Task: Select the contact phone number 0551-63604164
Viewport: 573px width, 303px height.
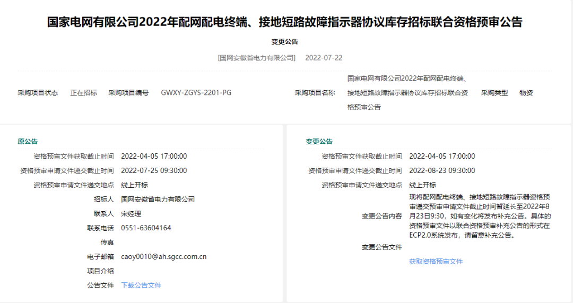Action: click(146, 228)
